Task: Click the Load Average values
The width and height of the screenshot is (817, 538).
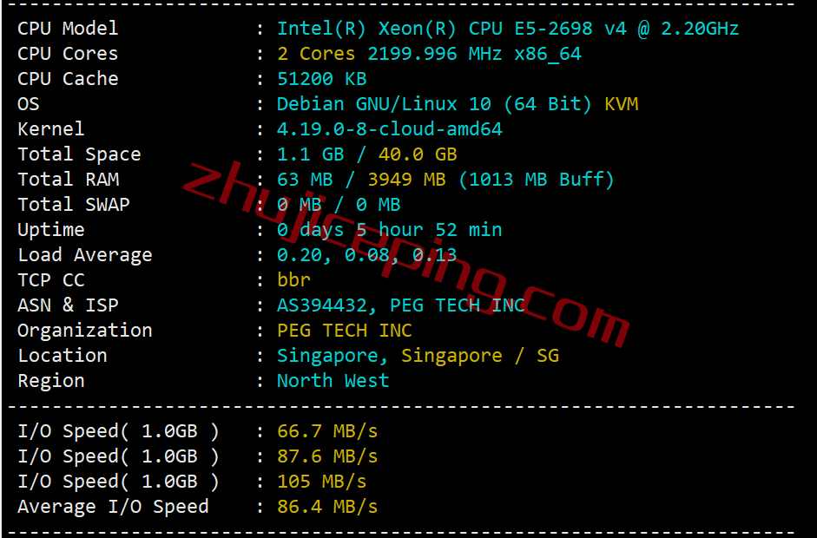Action: [x=366, y=255]
